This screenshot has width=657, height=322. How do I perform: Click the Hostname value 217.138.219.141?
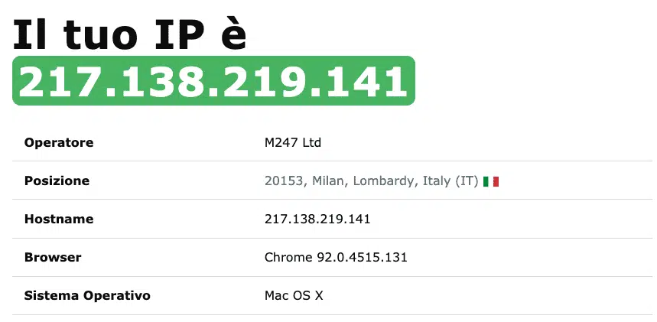coord(317,219)
